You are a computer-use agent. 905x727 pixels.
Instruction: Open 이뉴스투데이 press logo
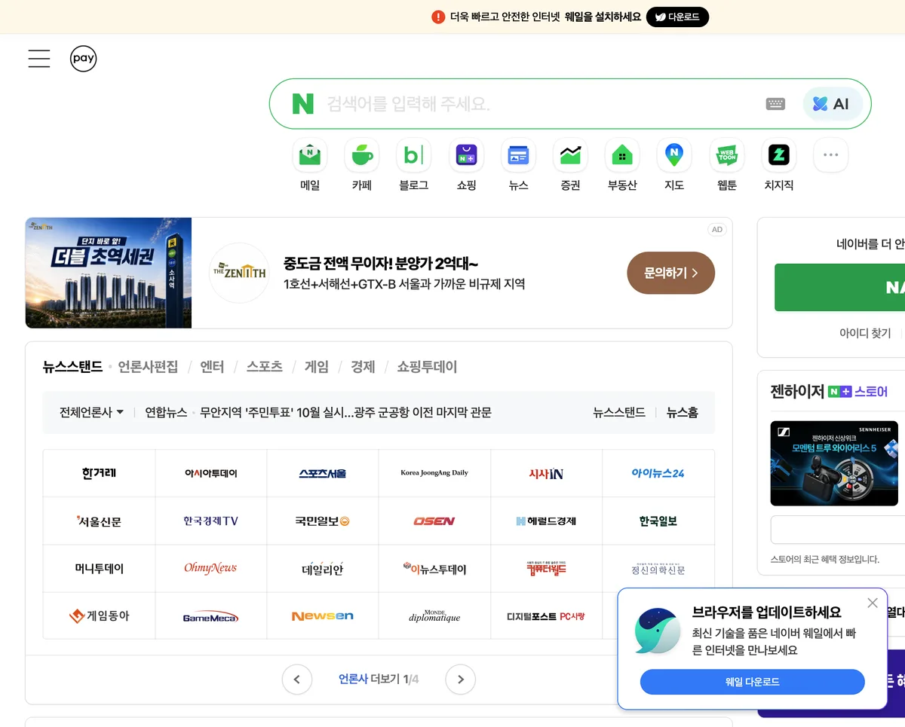click(434, 569)
